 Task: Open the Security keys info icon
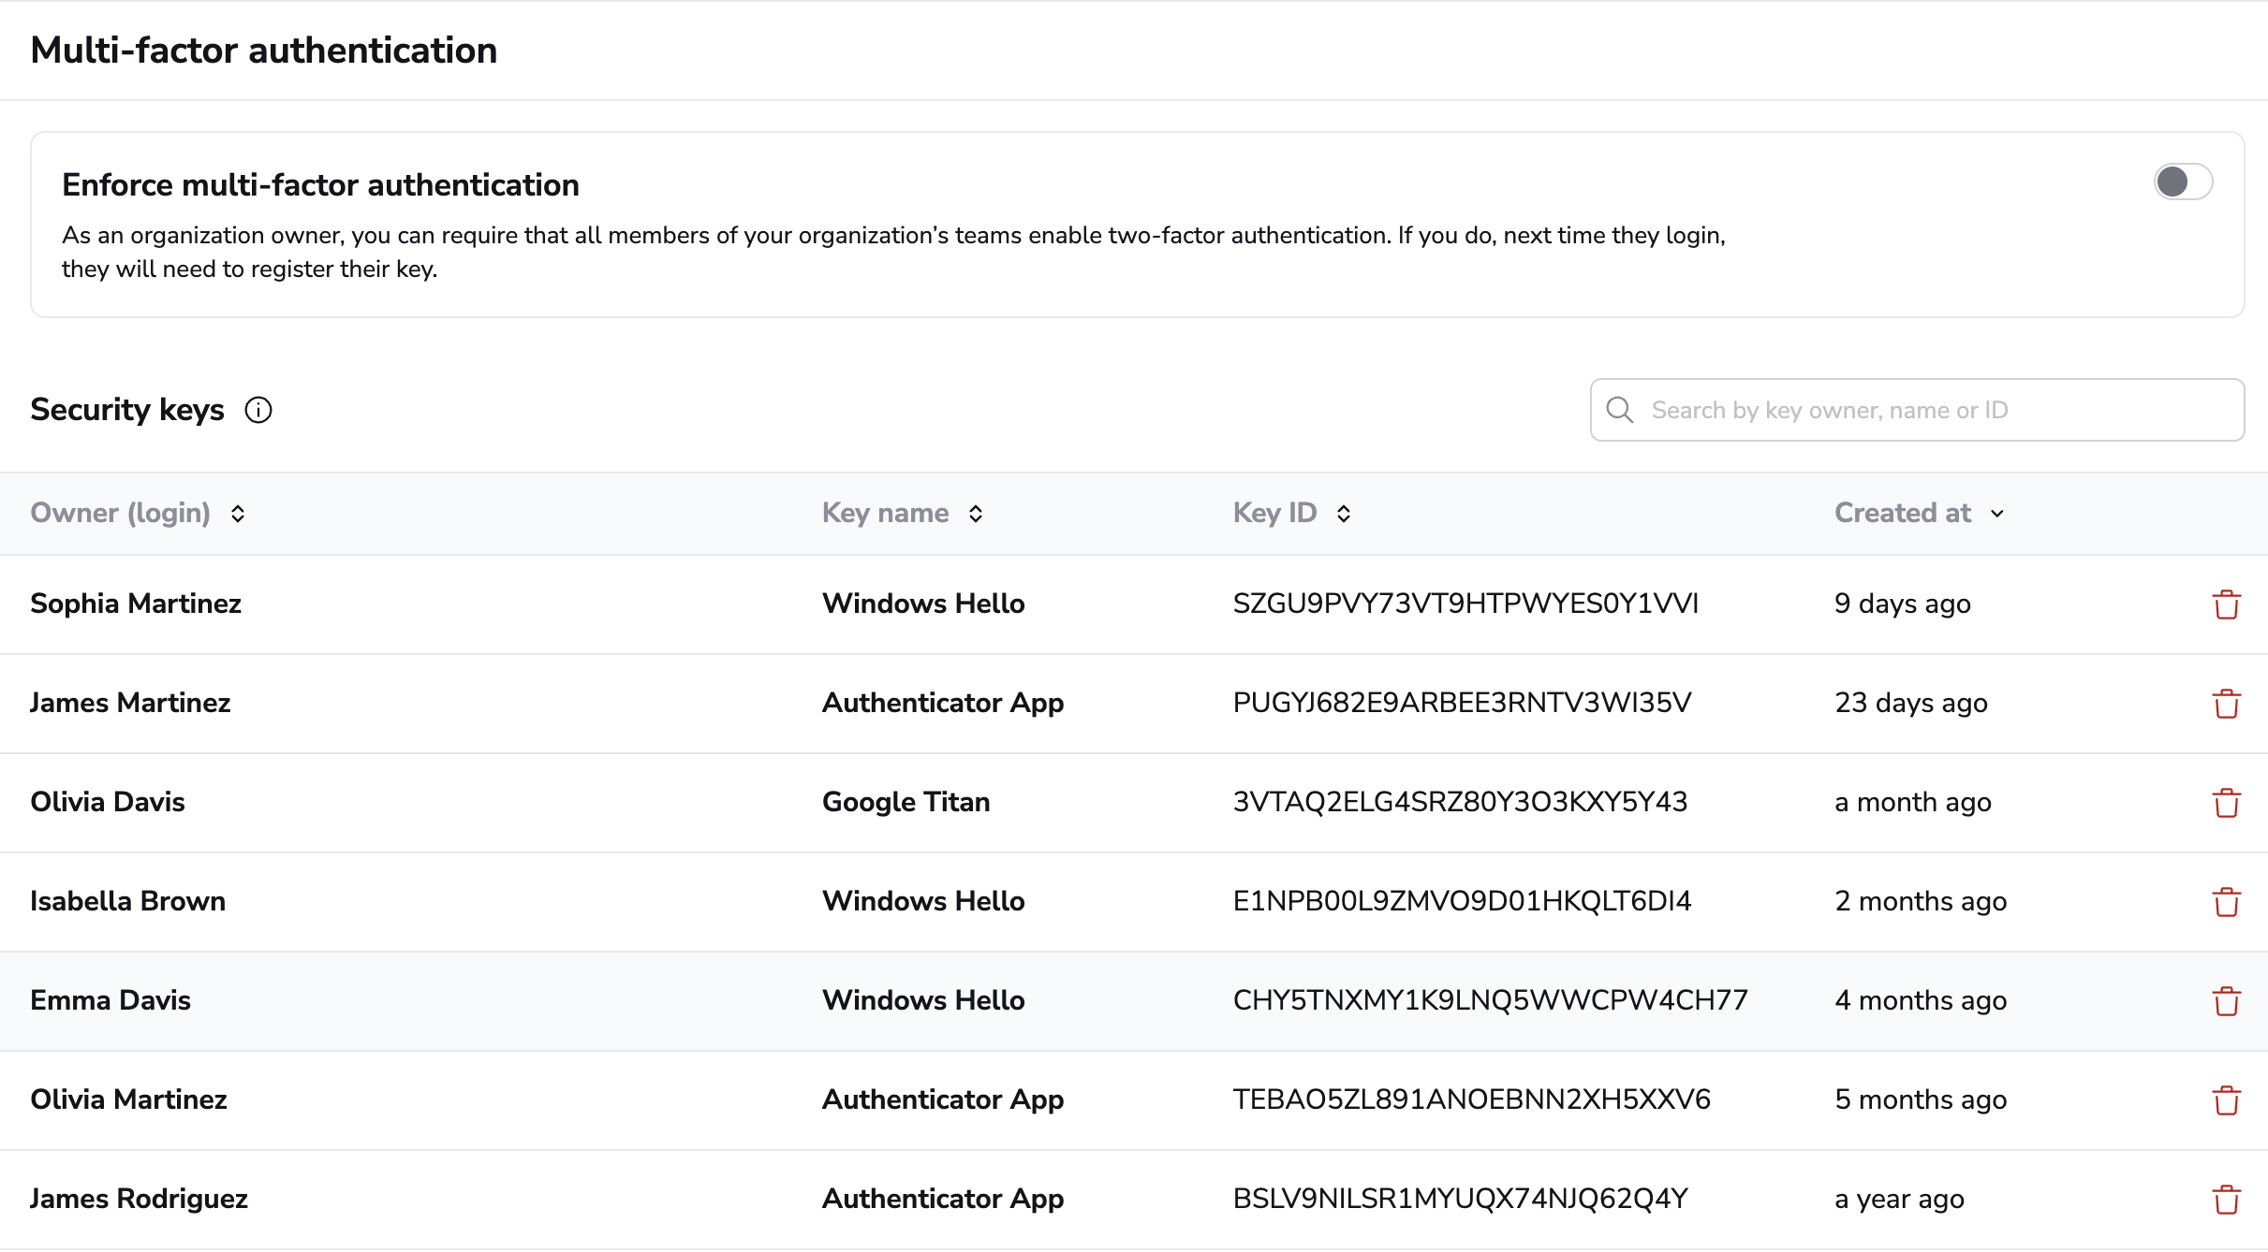point(258,410)
